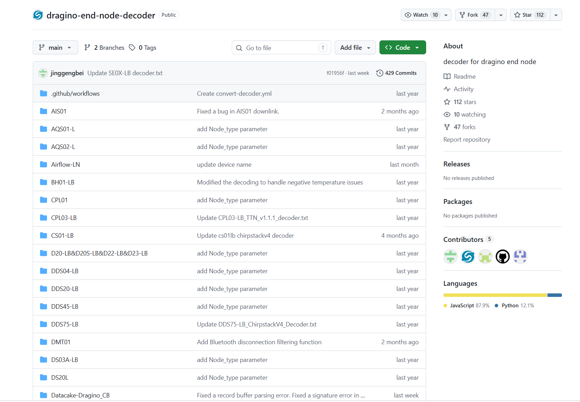580x402 pixels.
Task: View the 2 Branches page
Action: 104,47
